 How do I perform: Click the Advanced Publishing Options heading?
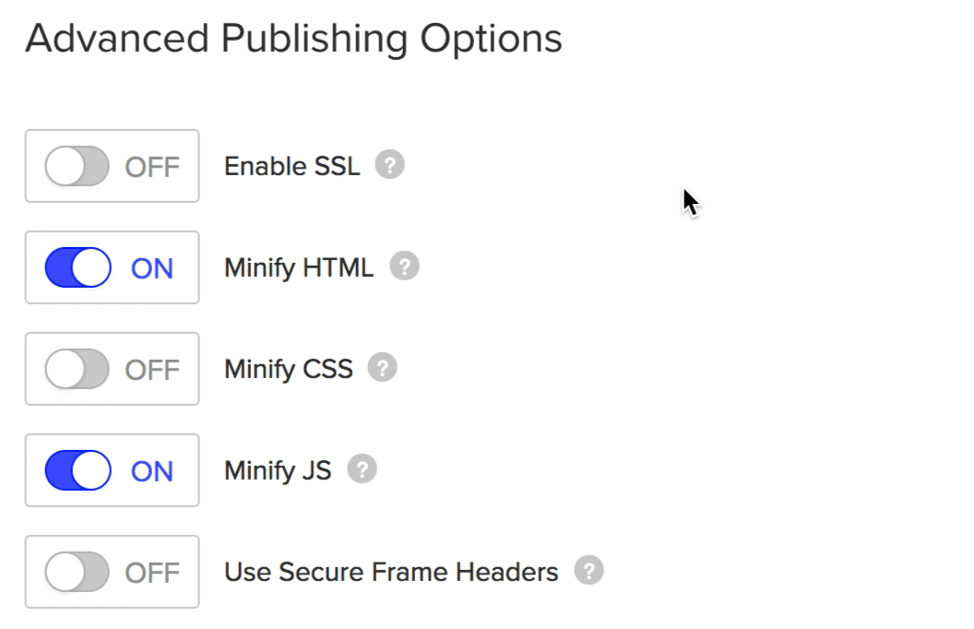(293, 38)
